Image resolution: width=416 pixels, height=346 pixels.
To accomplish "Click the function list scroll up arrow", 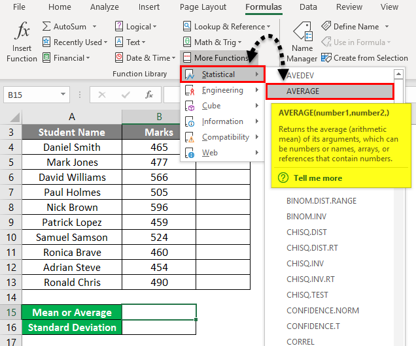I will pos(398,74).
